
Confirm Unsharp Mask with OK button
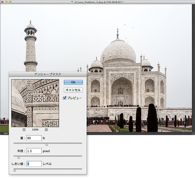(73, 82)
